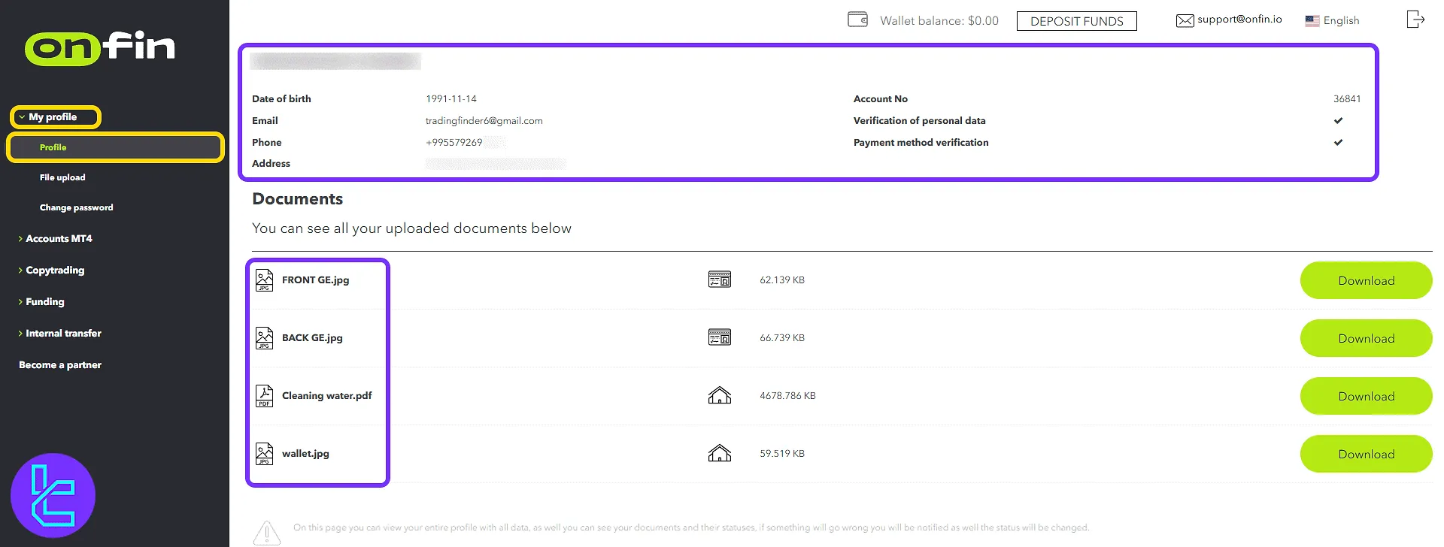Click the warning triangle icon near the notice
The width and height of the screenshot is (1444, 547).
click(x=267, y=533)
